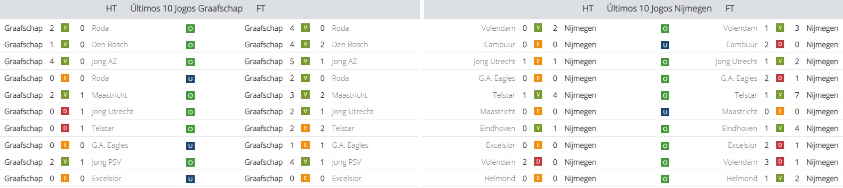Select the green O badge in Graafschap–Jong AZ row
The height and width of the screenshot is (188, 843).
(190, 62)
